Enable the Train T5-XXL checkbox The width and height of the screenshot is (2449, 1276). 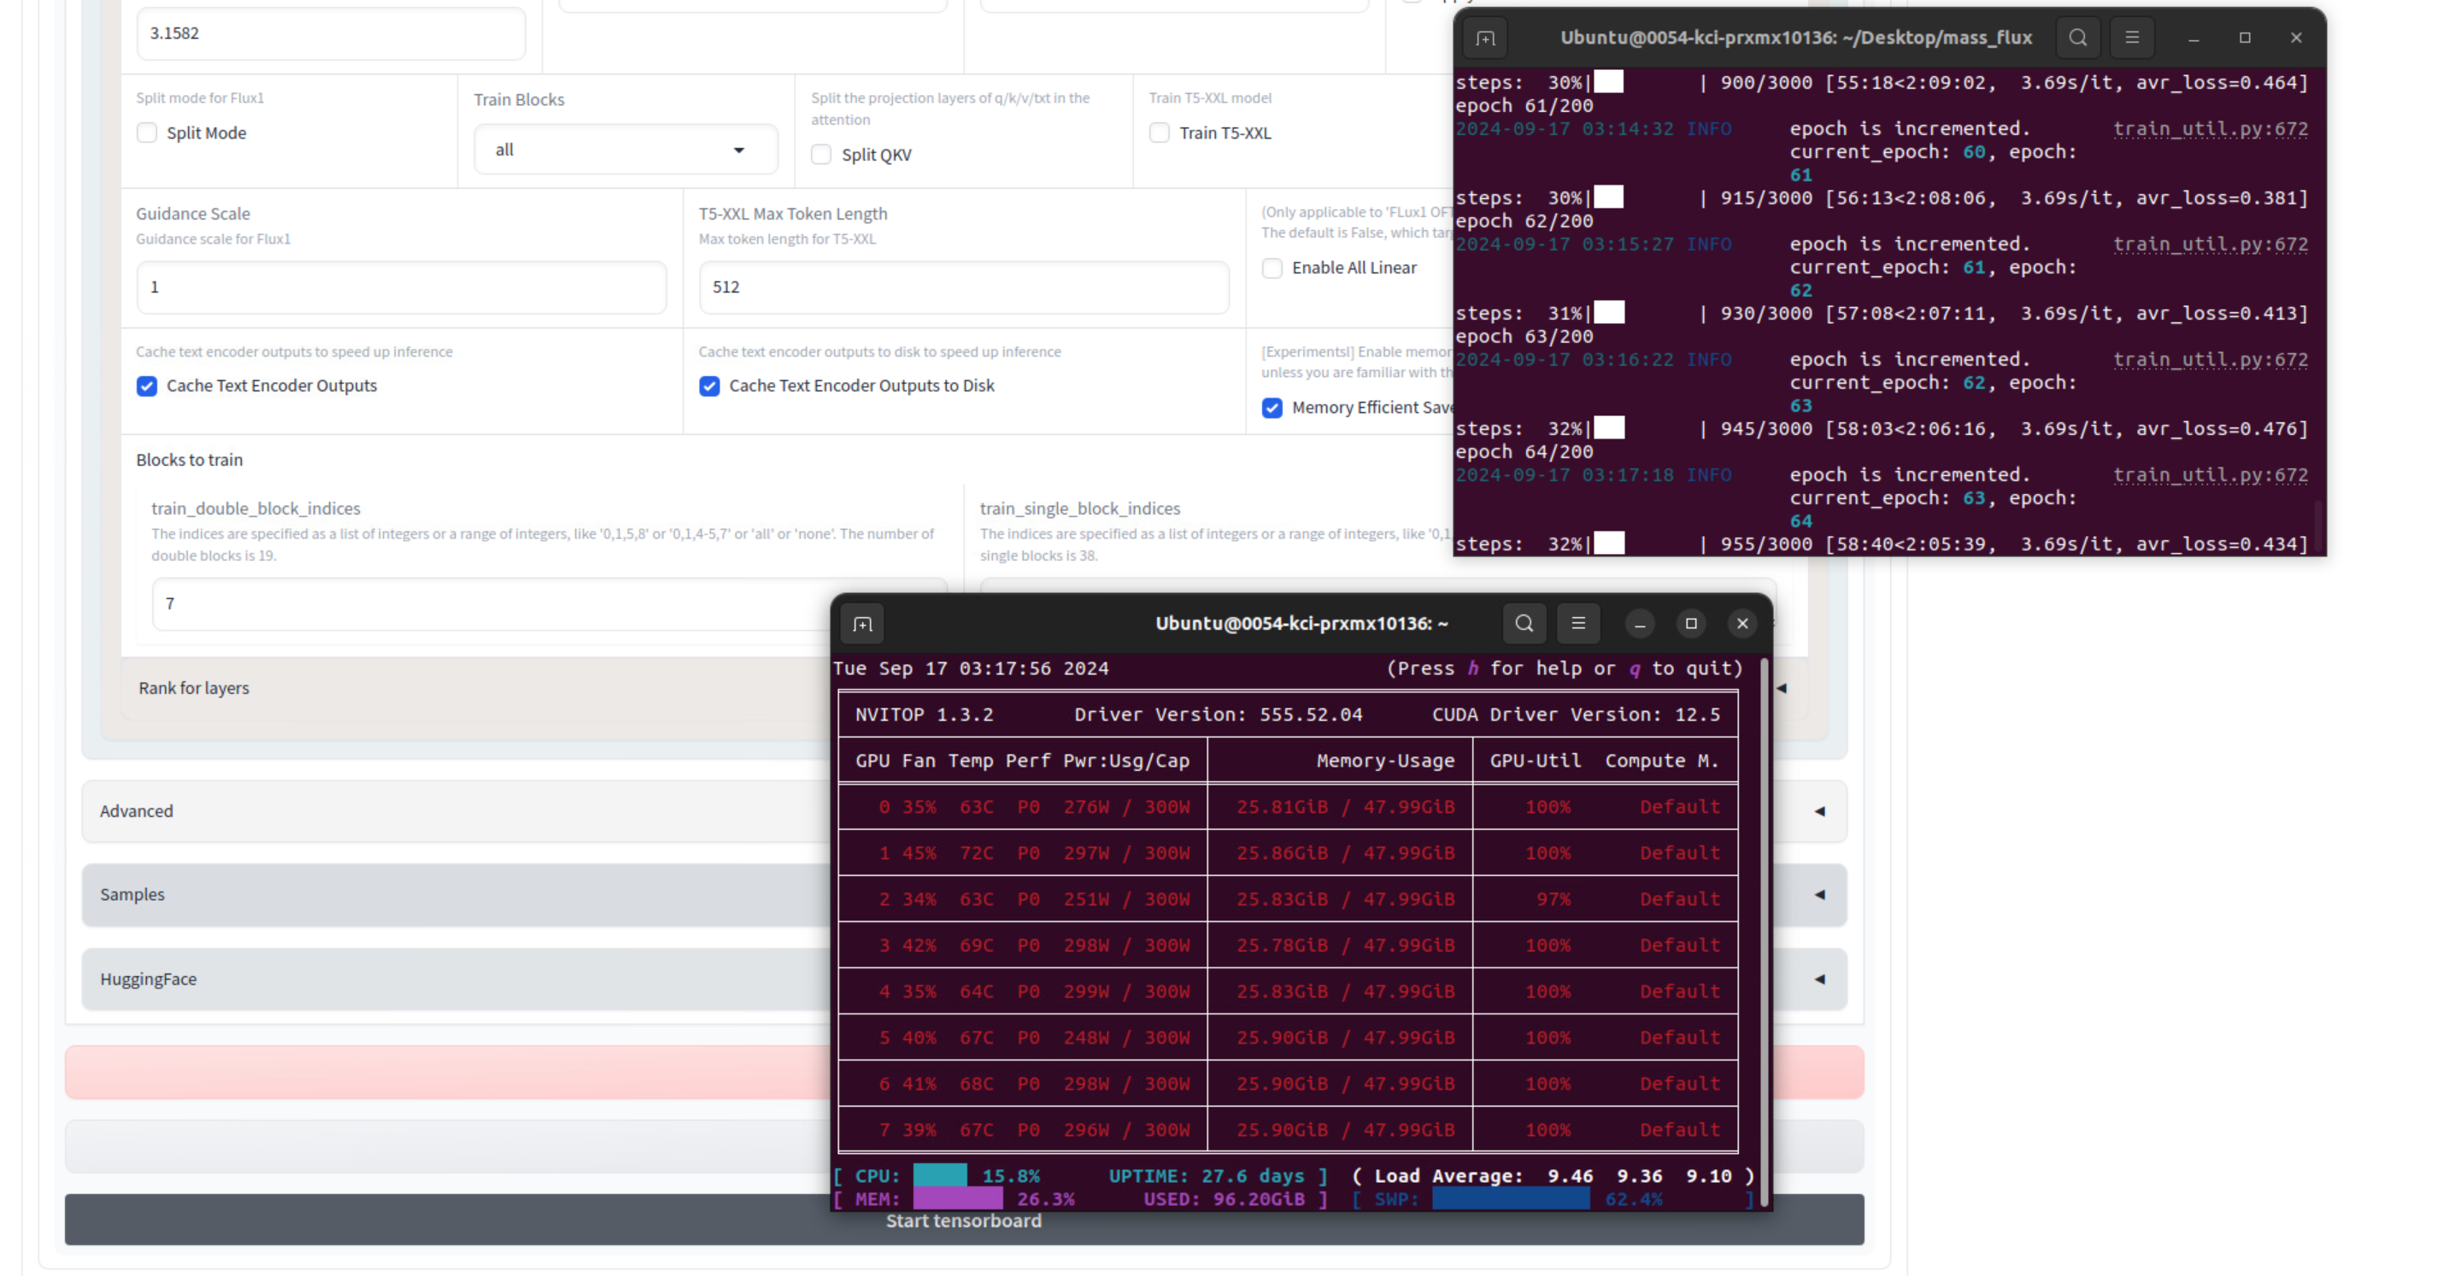pos(1159,133)
